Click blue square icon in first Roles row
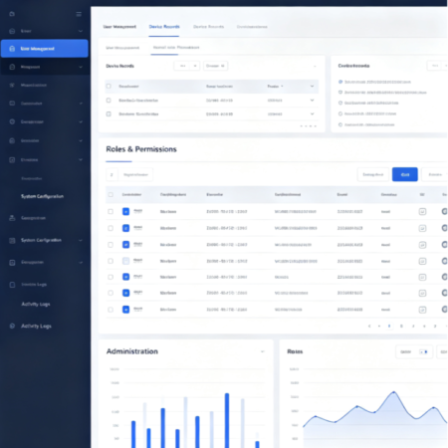The image size is (448, 448). (125, 211)
